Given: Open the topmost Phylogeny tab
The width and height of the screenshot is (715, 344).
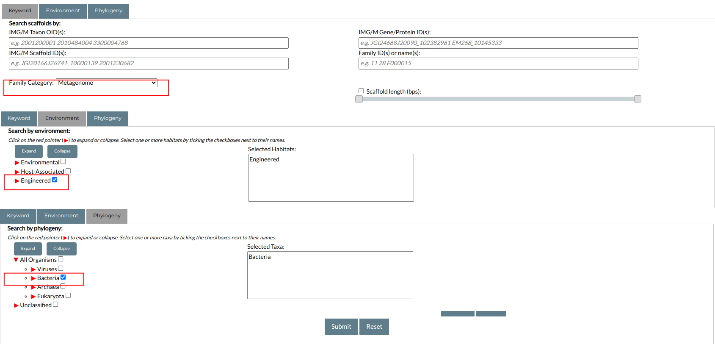Looking at the screenshot, I should pos(108,11).
